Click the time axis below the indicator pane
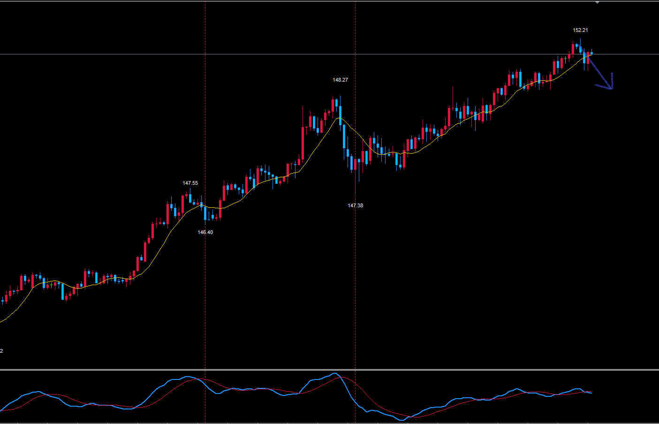Screen dimensions: 659x424 [328, 423]
